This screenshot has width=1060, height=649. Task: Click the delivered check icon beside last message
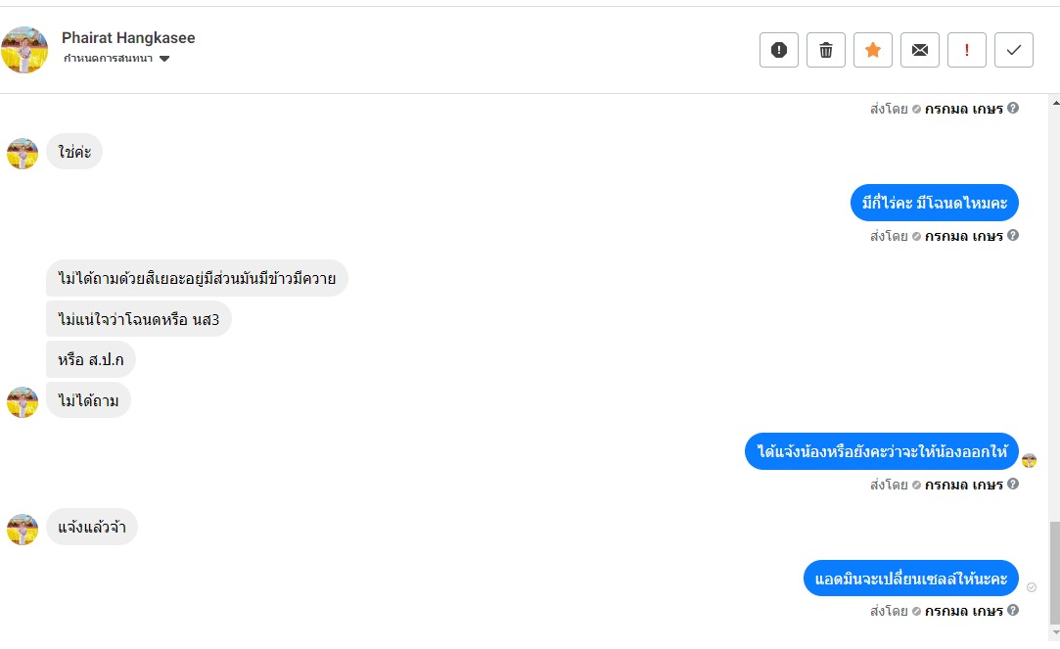(x=1032, y=587)
